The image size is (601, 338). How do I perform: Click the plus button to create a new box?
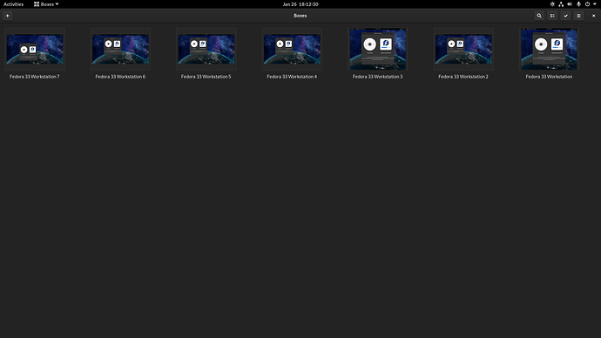click(x=7, y=16)
